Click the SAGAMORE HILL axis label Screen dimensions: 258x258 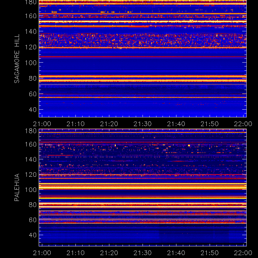click(x=17, y=59)
